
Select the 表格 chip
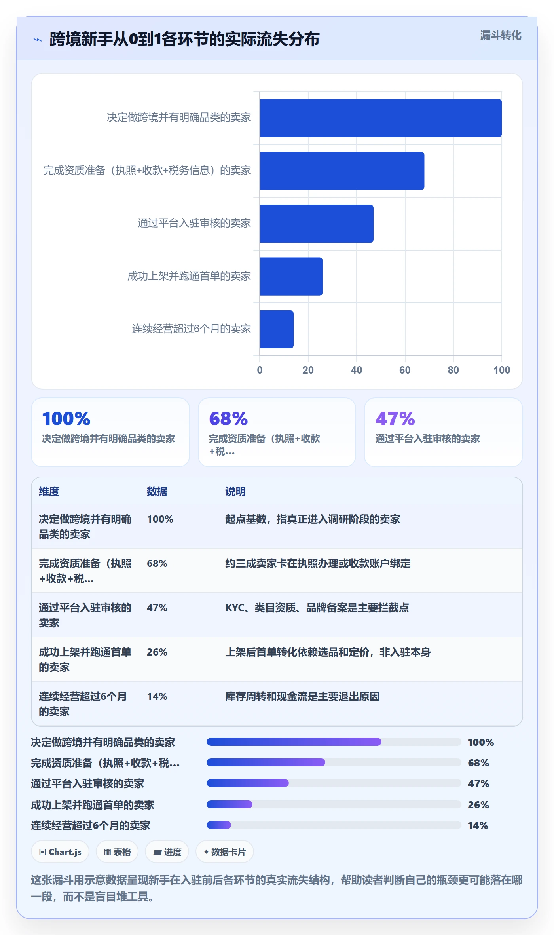point(117,852)
